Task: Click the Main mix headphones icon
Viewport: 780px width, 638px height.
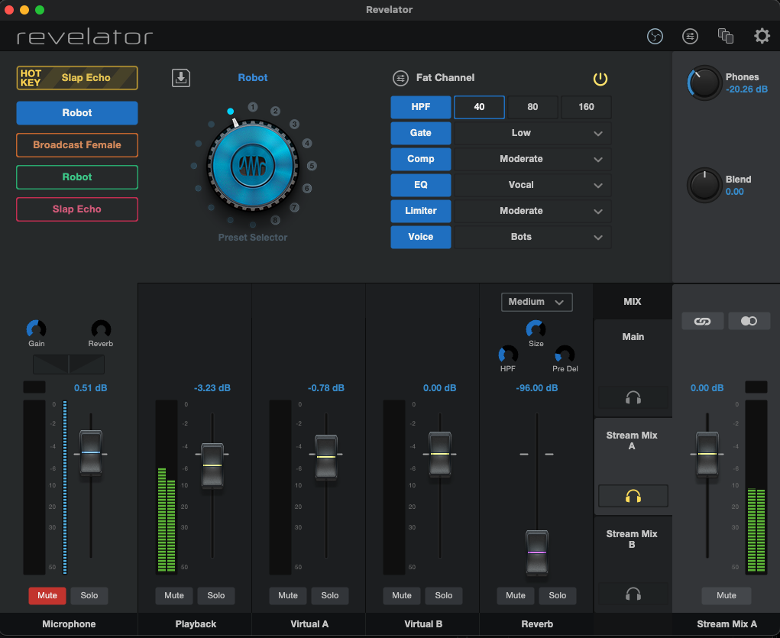Action: pos(633,397)
